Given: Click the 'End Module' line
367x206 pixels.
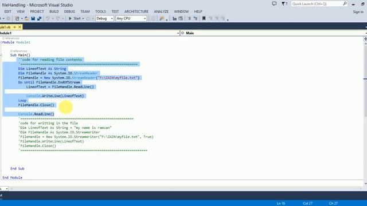Looking at the screenshot, I should (x=13, y=177).
